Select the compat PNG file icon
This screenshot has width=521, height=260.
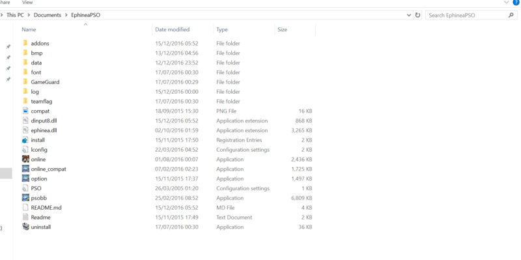[x=25, y=111]
